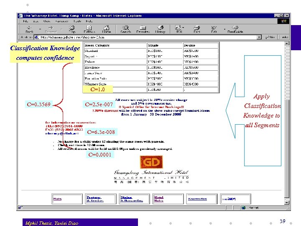Image resolution: width=301 pixels, height=226 pixels.
Task: Select the 'Excellence' room category cell
Action: pos(115,68)
